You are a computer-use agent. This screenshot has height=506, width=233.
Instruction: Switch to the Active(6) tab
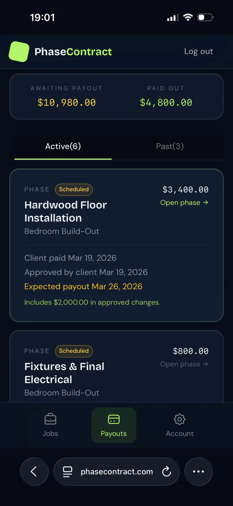(x=63, y=146)
